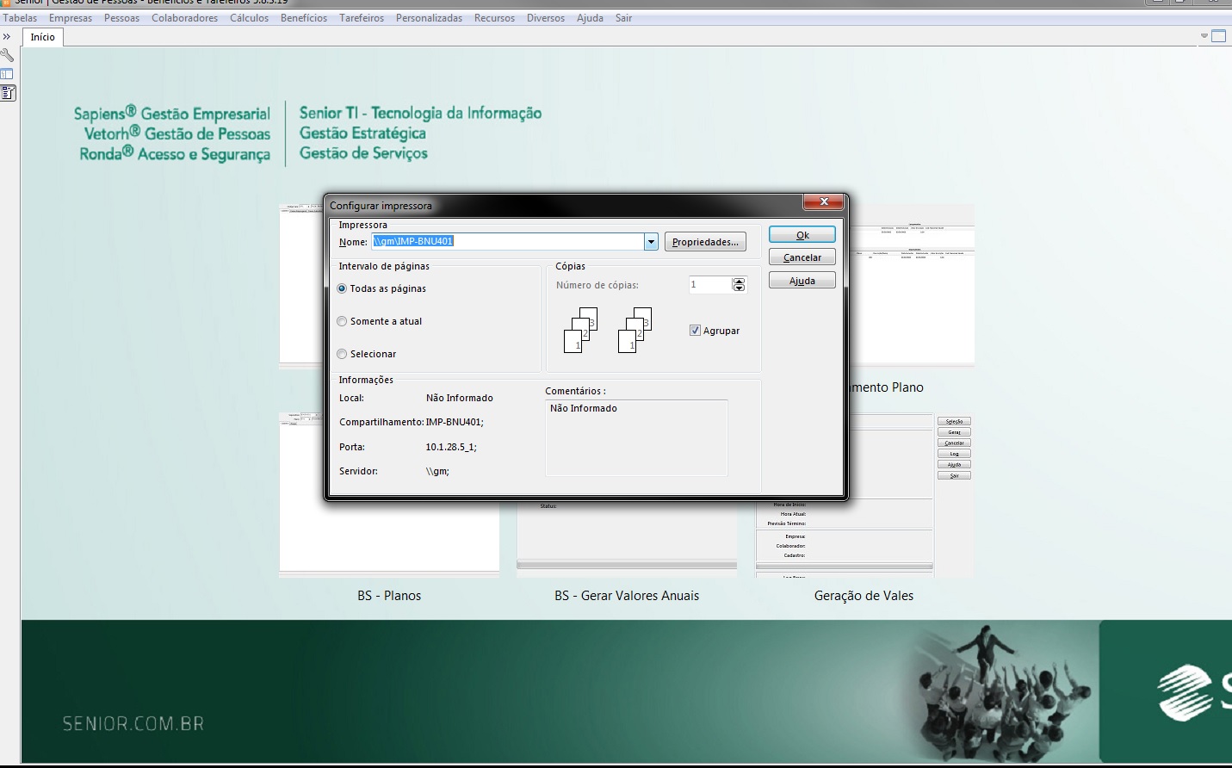This screenshot has height=768, width=1232.
Task: Select the Todas as páginas radio option
Action: [343, 288]
